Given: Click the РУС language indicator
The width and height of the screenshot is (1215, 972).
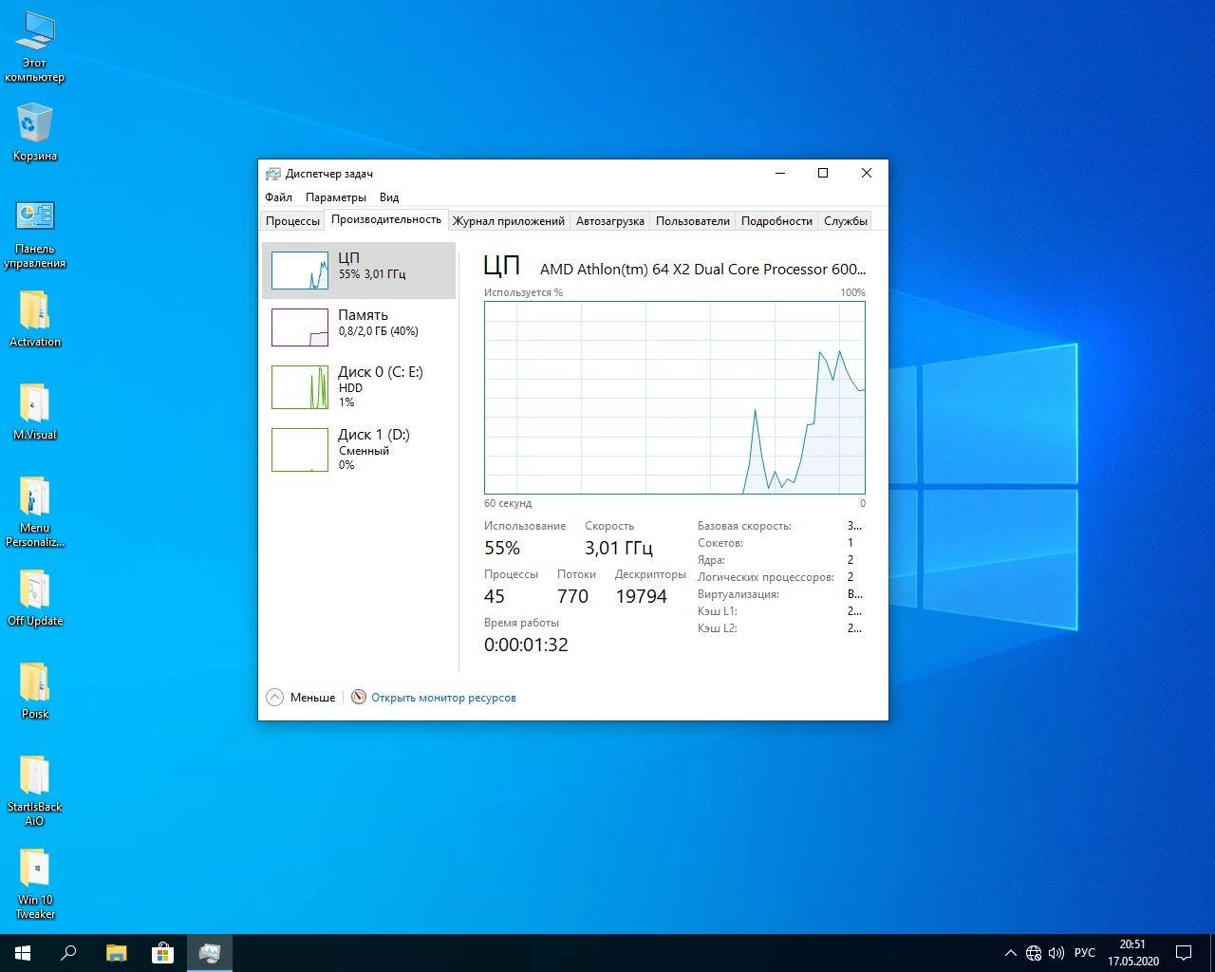Looking at the screenshot, I should click(x=1085, y=953).
